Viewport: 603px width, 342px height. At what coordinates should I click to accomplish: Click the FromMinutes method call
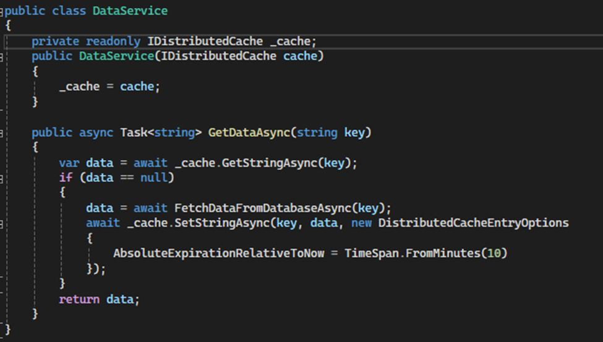(x=443, y=254)
